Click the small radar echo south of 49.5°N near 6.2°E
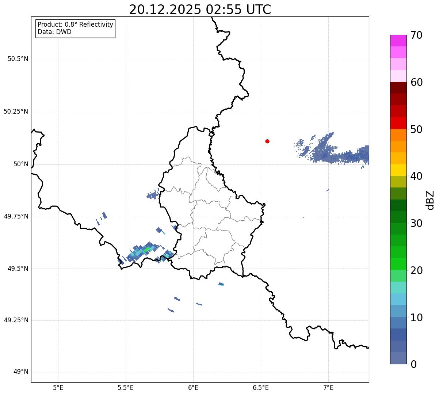Image resolution: width=439 pixels, height=395 pixels. [x=221, y=284]
